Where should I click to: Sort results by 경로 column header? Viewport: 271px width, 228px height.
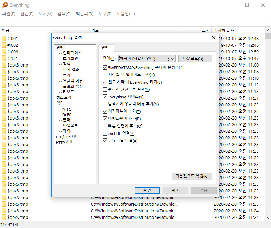pos(133,31)
